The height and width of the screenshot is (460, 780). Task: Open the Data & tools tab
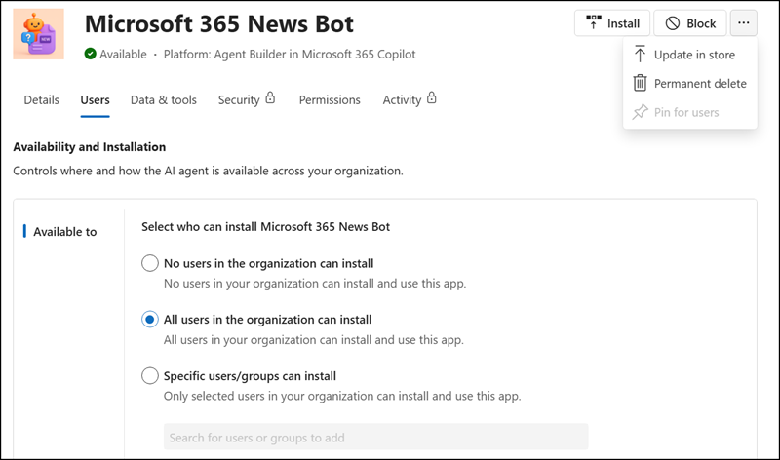pos(164,100)
